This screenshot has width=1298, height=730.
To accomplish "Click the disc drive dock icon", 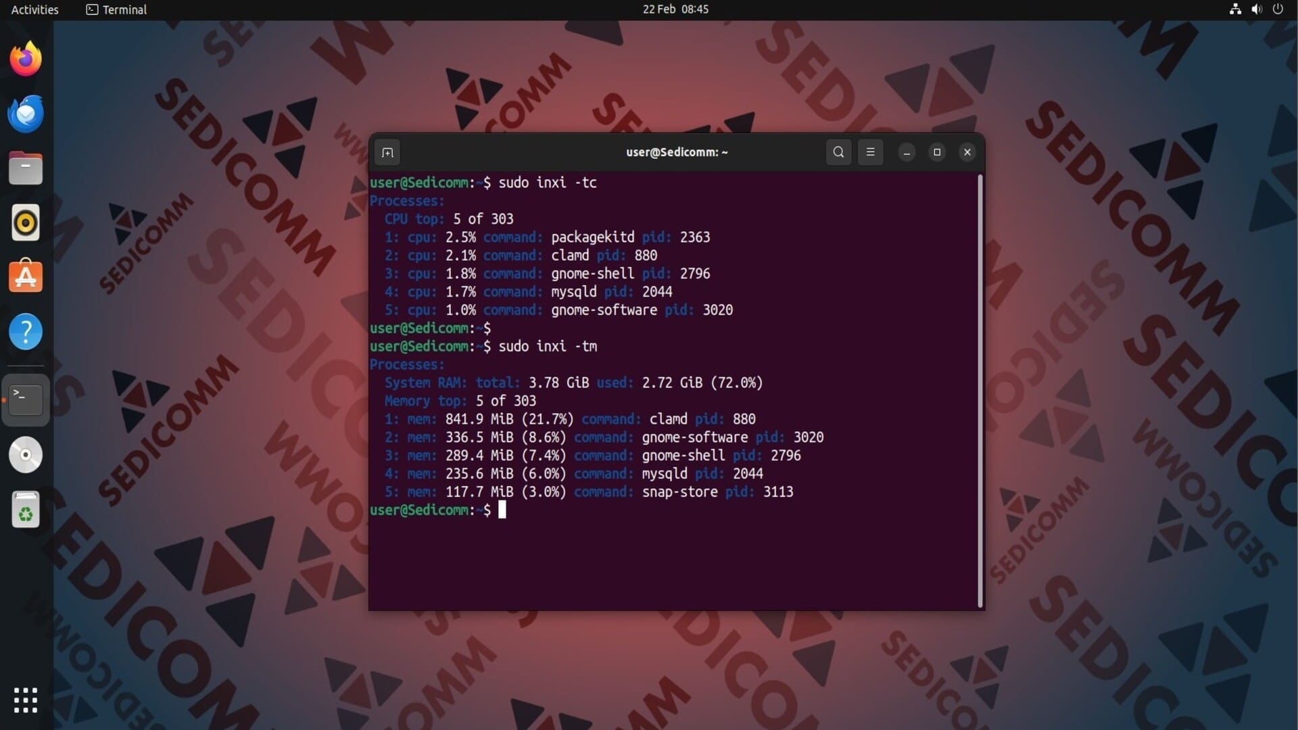I will click(x=26, y=455).
